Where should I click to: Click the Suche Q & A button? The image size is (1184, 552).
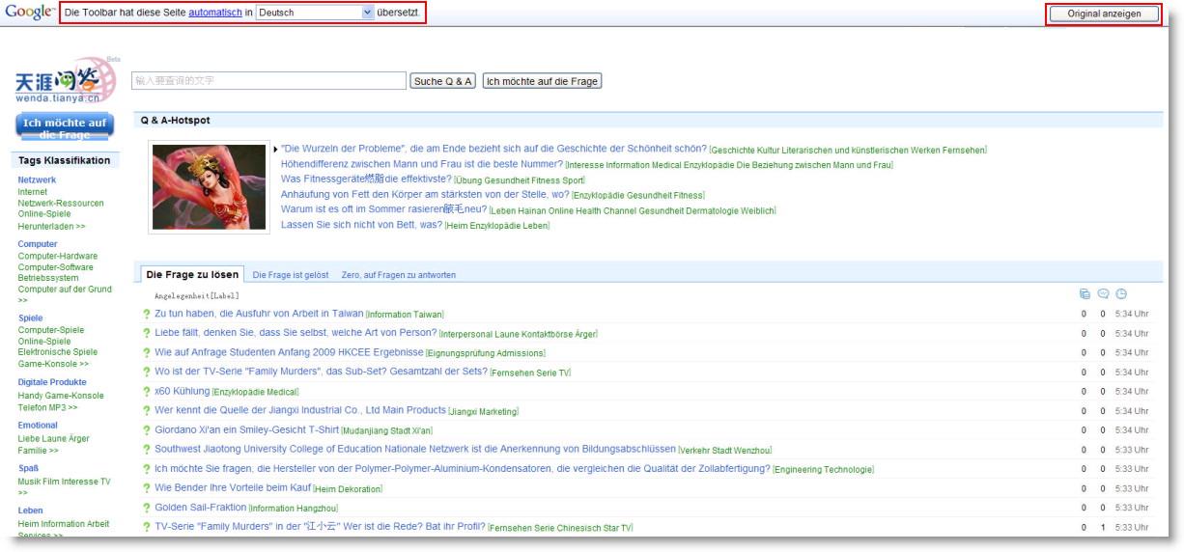pos(443,81)
